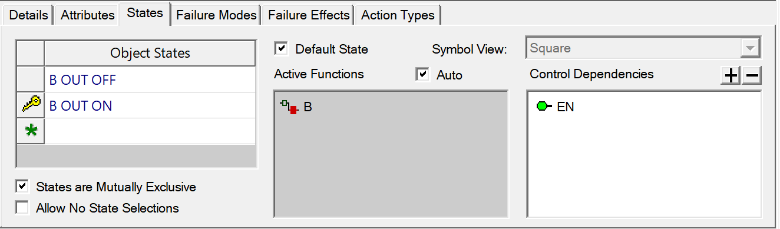
Task: Click the minus button to remove control dependency
Action: (752, 76)
